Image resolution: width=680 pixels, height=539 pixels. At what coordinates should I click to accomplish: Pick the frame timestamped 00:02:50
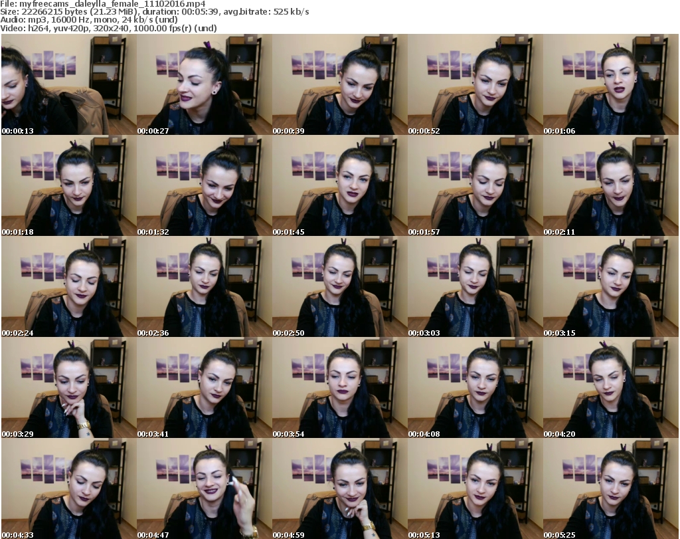coord(339,286)
